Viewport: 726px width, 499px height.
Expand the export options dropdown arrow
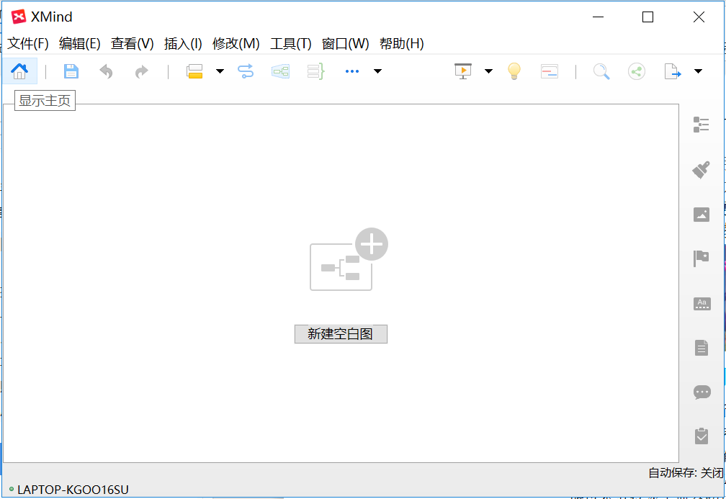(697, 71)
